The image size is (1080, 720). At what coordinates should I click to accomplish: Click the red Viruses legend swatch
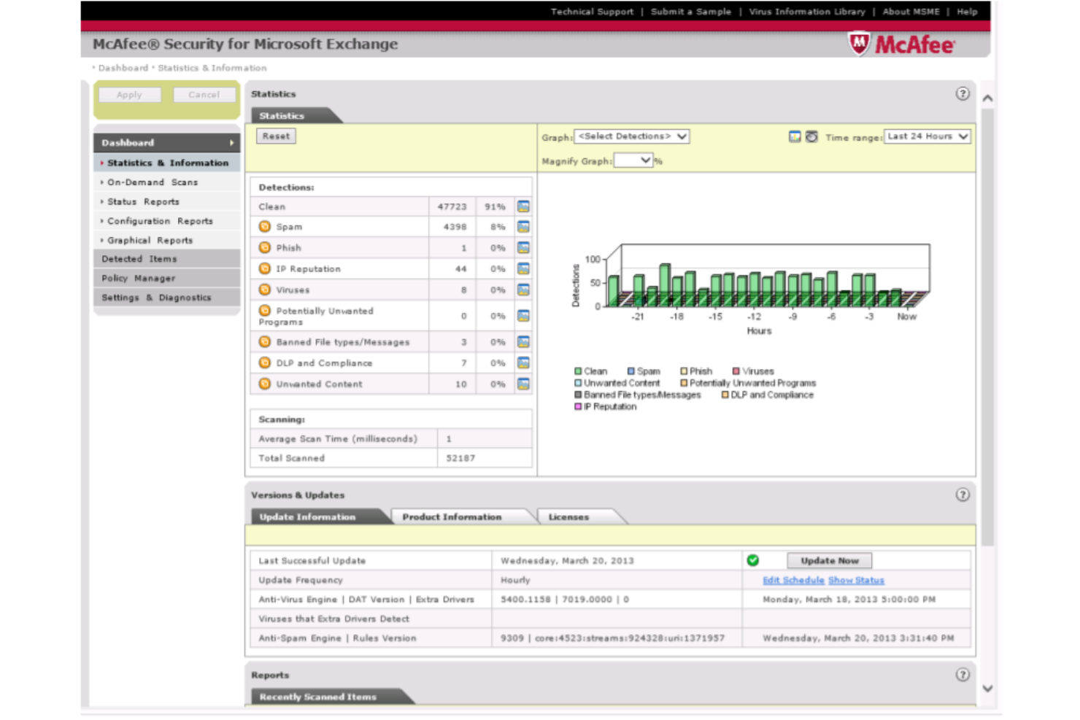point(736,371)
